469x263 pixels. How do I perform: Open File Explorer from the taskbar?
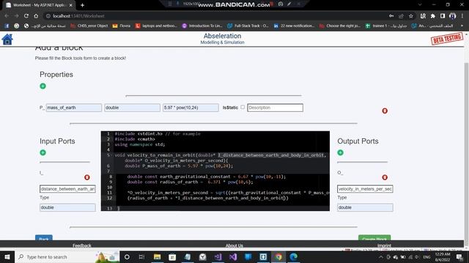coord(157,256)
